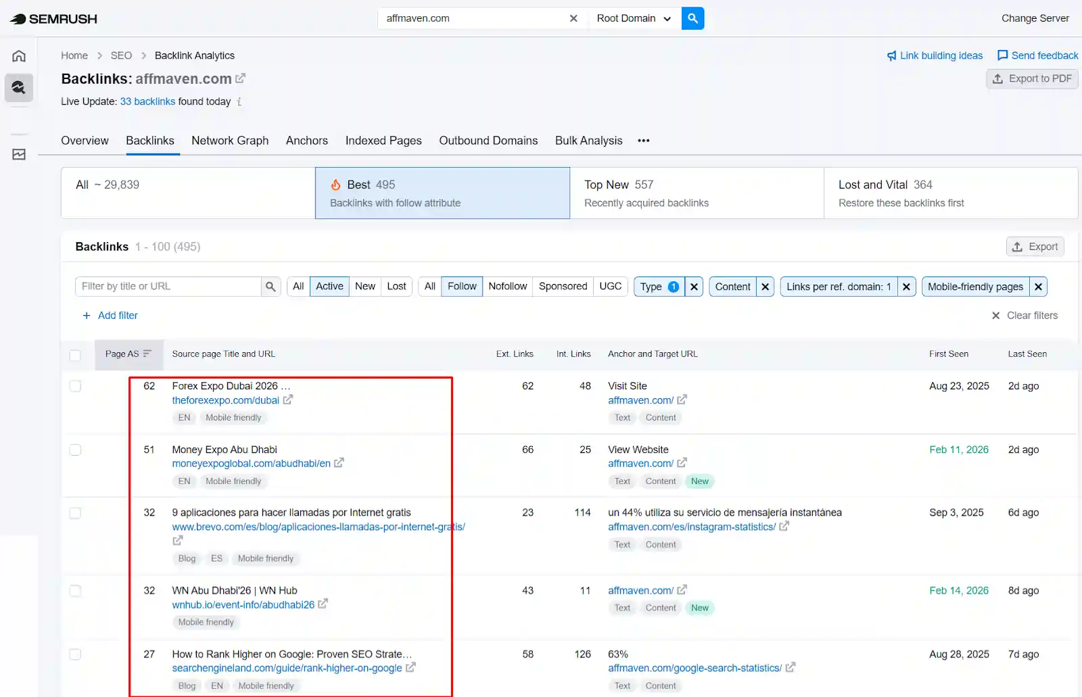Open the reports icon in the left sidebar
The width and height of the screenshot is (1082, 697).
click(18, 154)
